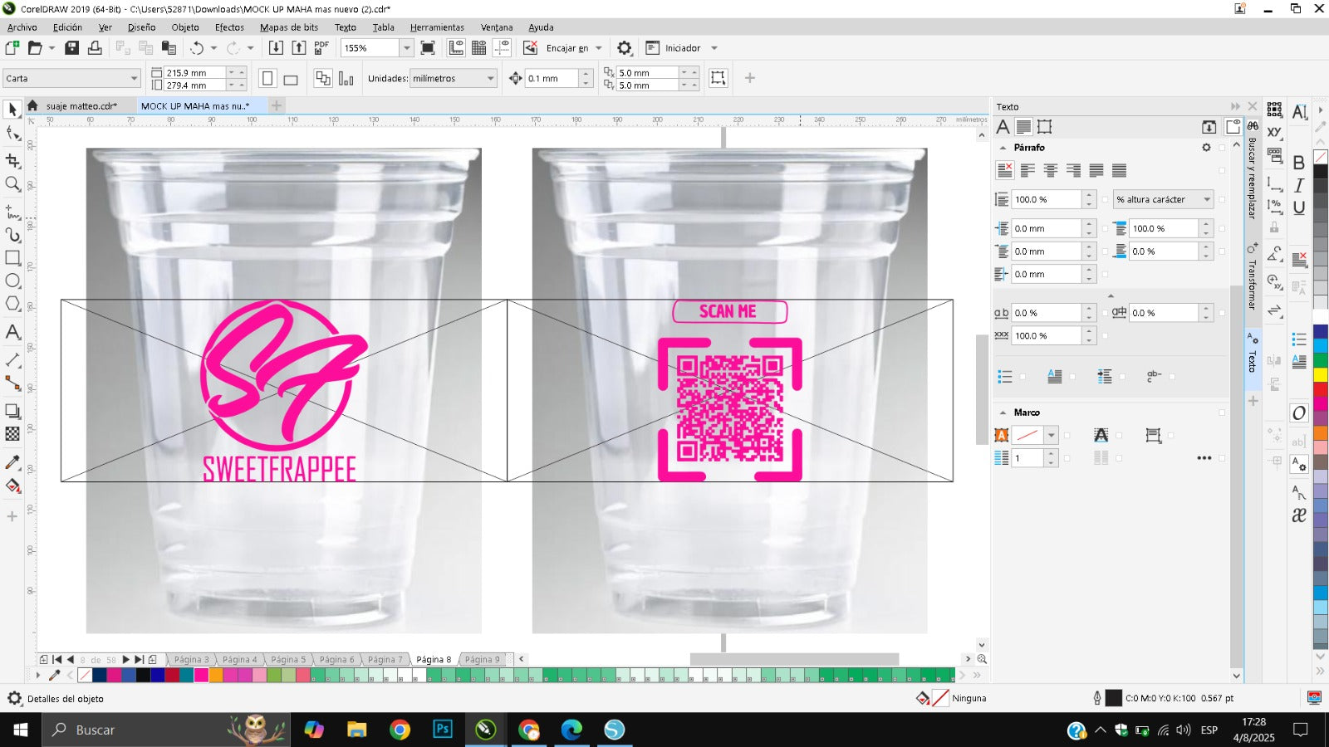The image size is (1329, 747).
Task: Click the Save disk icon
Action: pos(72,48)
